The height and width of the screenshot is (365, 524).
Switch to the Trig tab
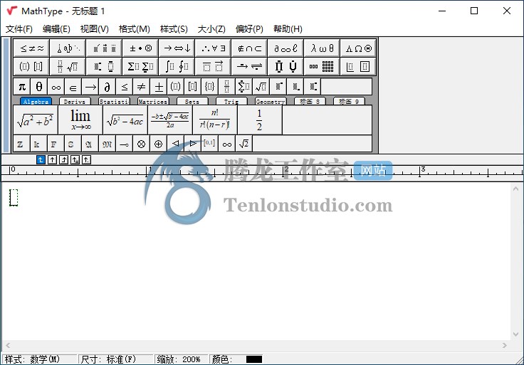click(231, 101)
